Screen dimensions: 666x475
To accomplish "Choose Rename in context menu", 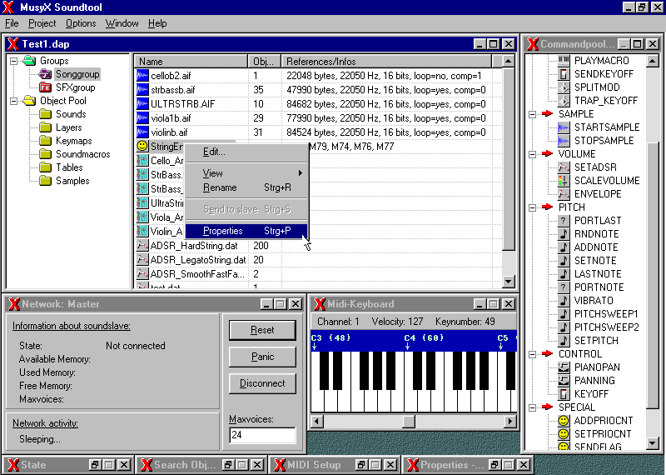I will coord(246,187).
